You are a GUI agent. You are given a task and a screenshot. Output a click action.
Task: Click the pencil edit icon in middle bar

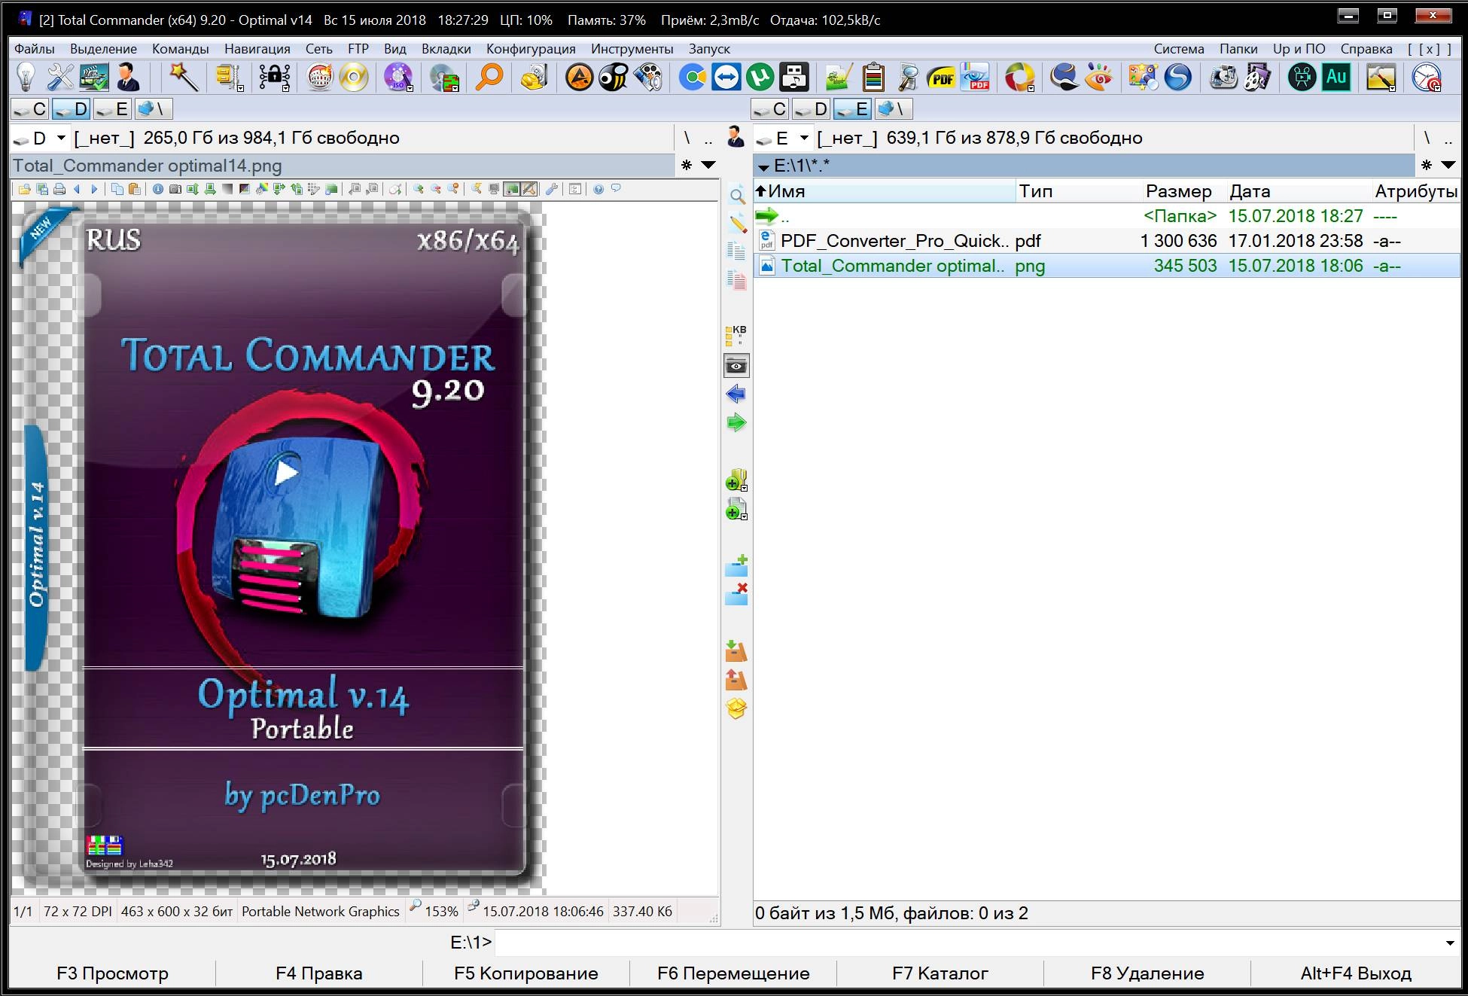click(737, 223)
